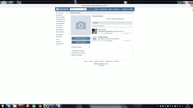Open Skype from the taskbar

[9, 106]
